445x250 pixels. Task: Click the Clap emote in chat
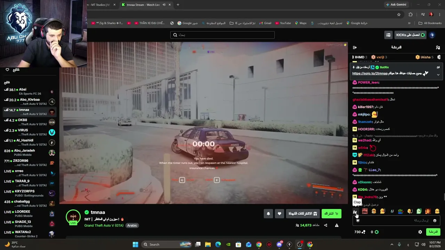[355, 211]
